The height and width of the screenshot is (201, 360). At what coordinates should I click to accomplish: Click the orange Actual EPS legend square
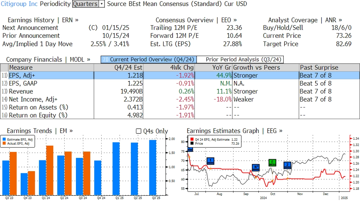5,143
